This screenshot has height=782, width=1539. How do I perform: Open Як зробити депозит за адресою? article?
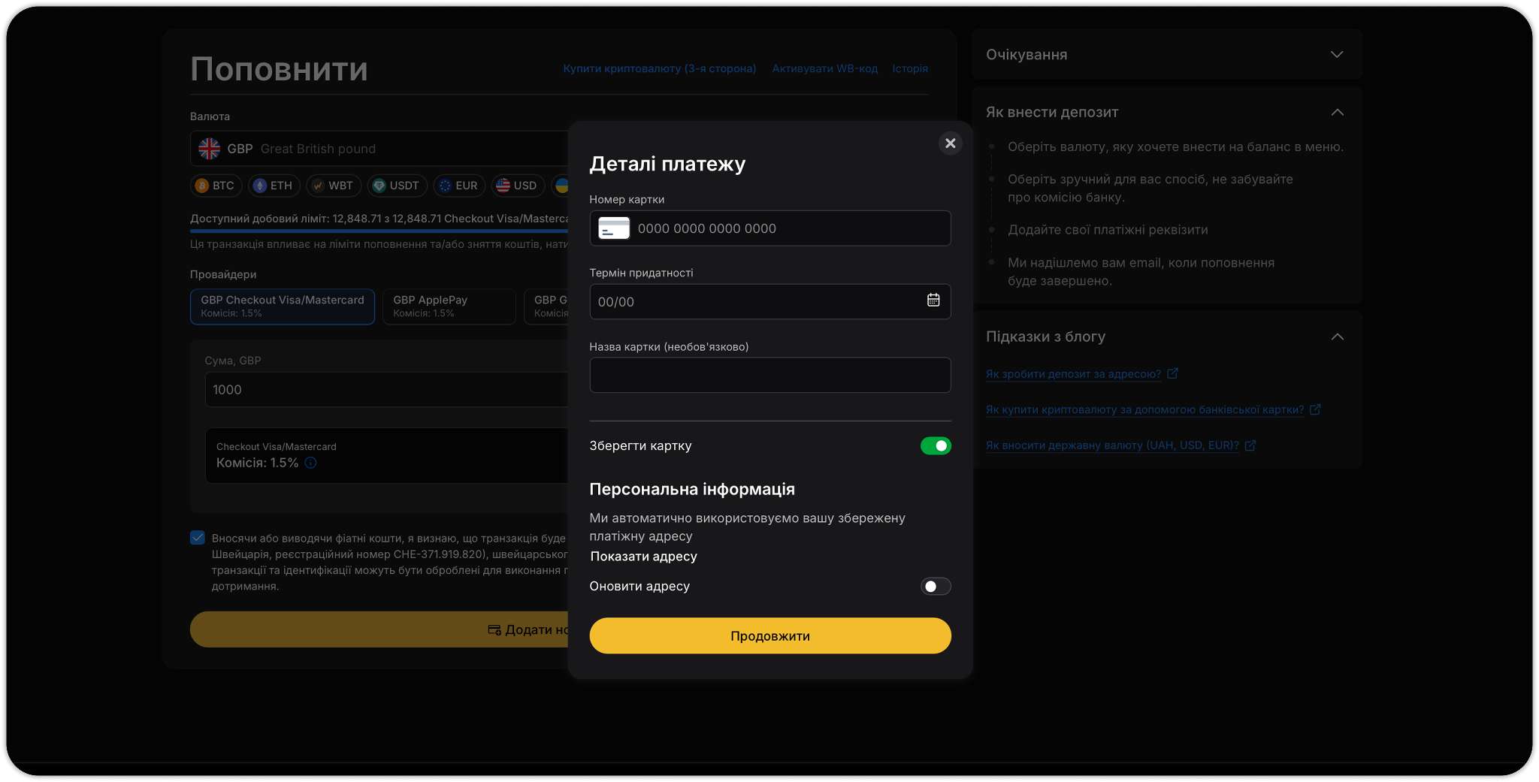(x=1073, y=374)
